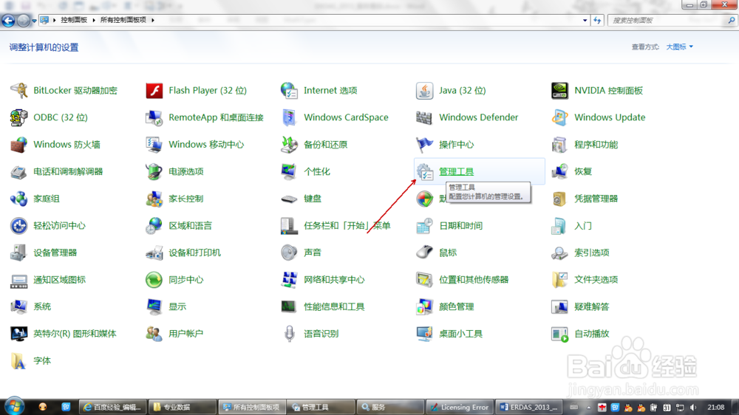Viewport: 739px width, 415px height.
Task: Open 管理工具 gear icon
Action: tap(424, 171)
